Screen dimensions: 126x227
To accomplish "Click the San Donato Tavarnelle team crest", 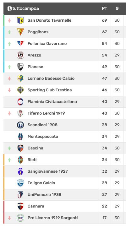I will 20,20.
